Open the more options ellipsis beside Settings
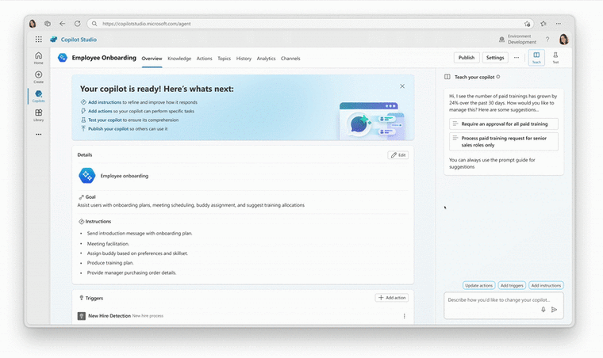603x358 pixels. pos(517,58)
